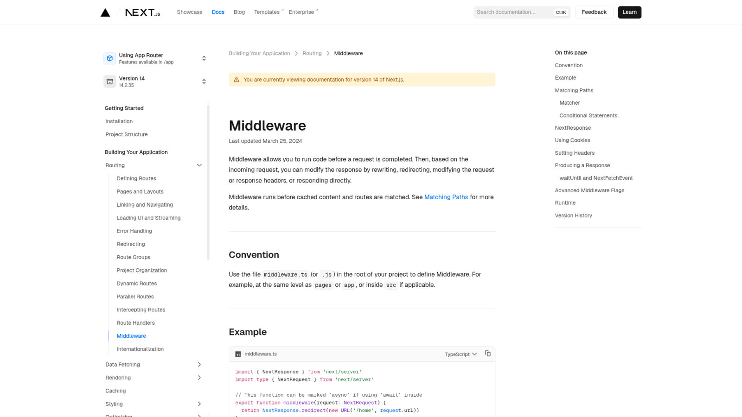Open the Showcase nav item
742x417 pixels.
tap(190, 12)
